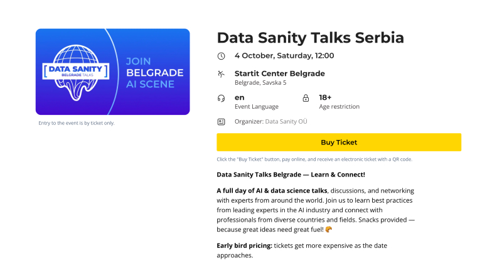This screenshot has width=497, height=280.
Task: Click the croissant emoji in description
Action: (329, 229)
